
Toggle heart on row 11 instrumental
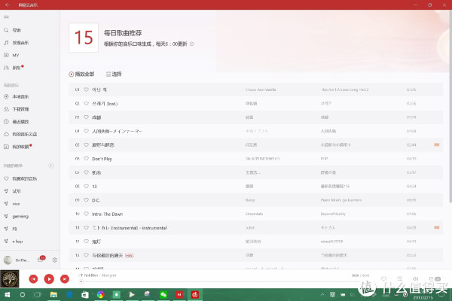tap(86, 227)
